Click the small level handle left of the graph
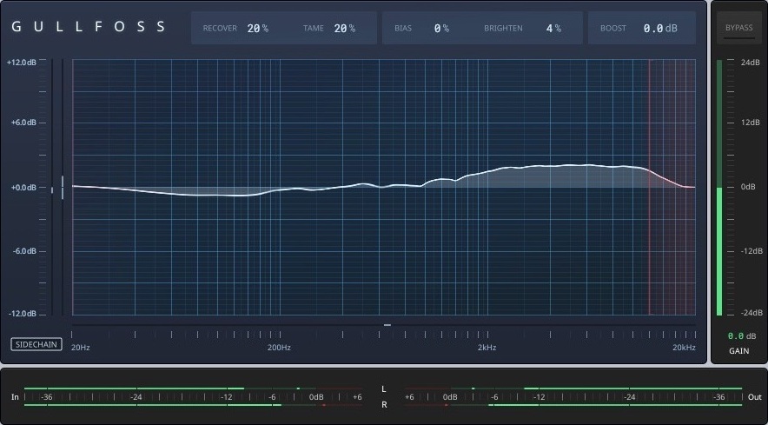This screenshot has height=425, width=768. click(52, 189)
